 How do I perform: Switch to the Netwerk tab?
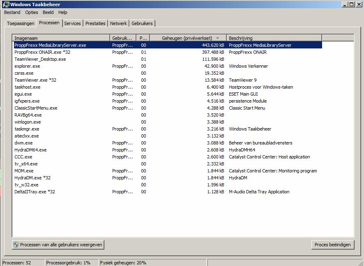coord(118,23)
